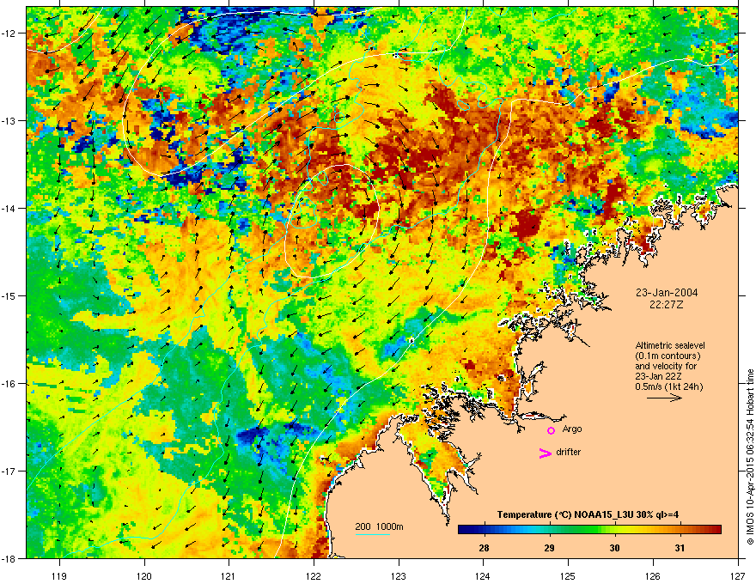Click the 'Argo' legend label
The image size is (756, 584).
click(572, 429)
